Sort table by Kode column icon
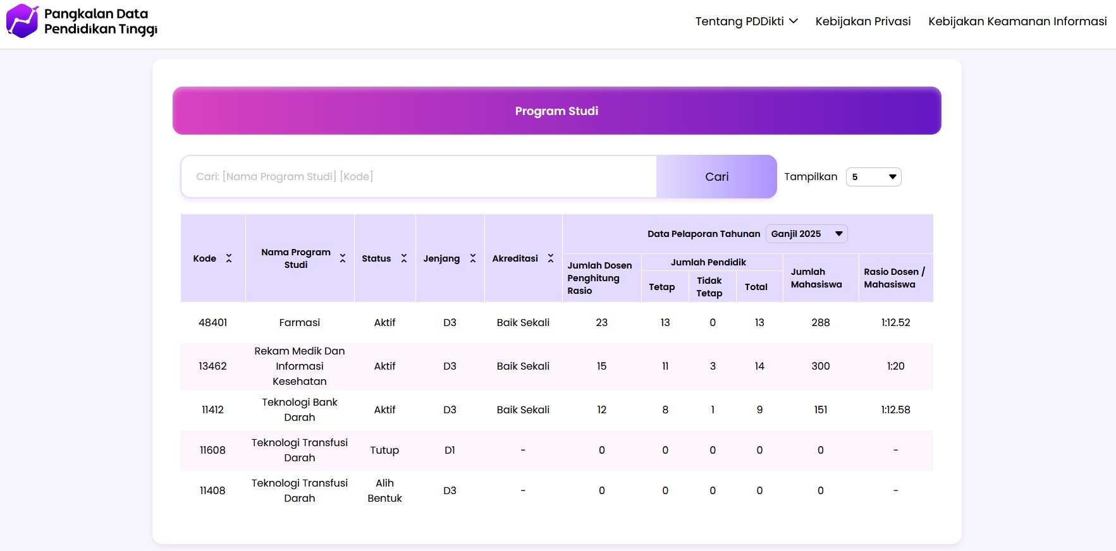The height and width of the screenshot is (551, 1116). 229,258
